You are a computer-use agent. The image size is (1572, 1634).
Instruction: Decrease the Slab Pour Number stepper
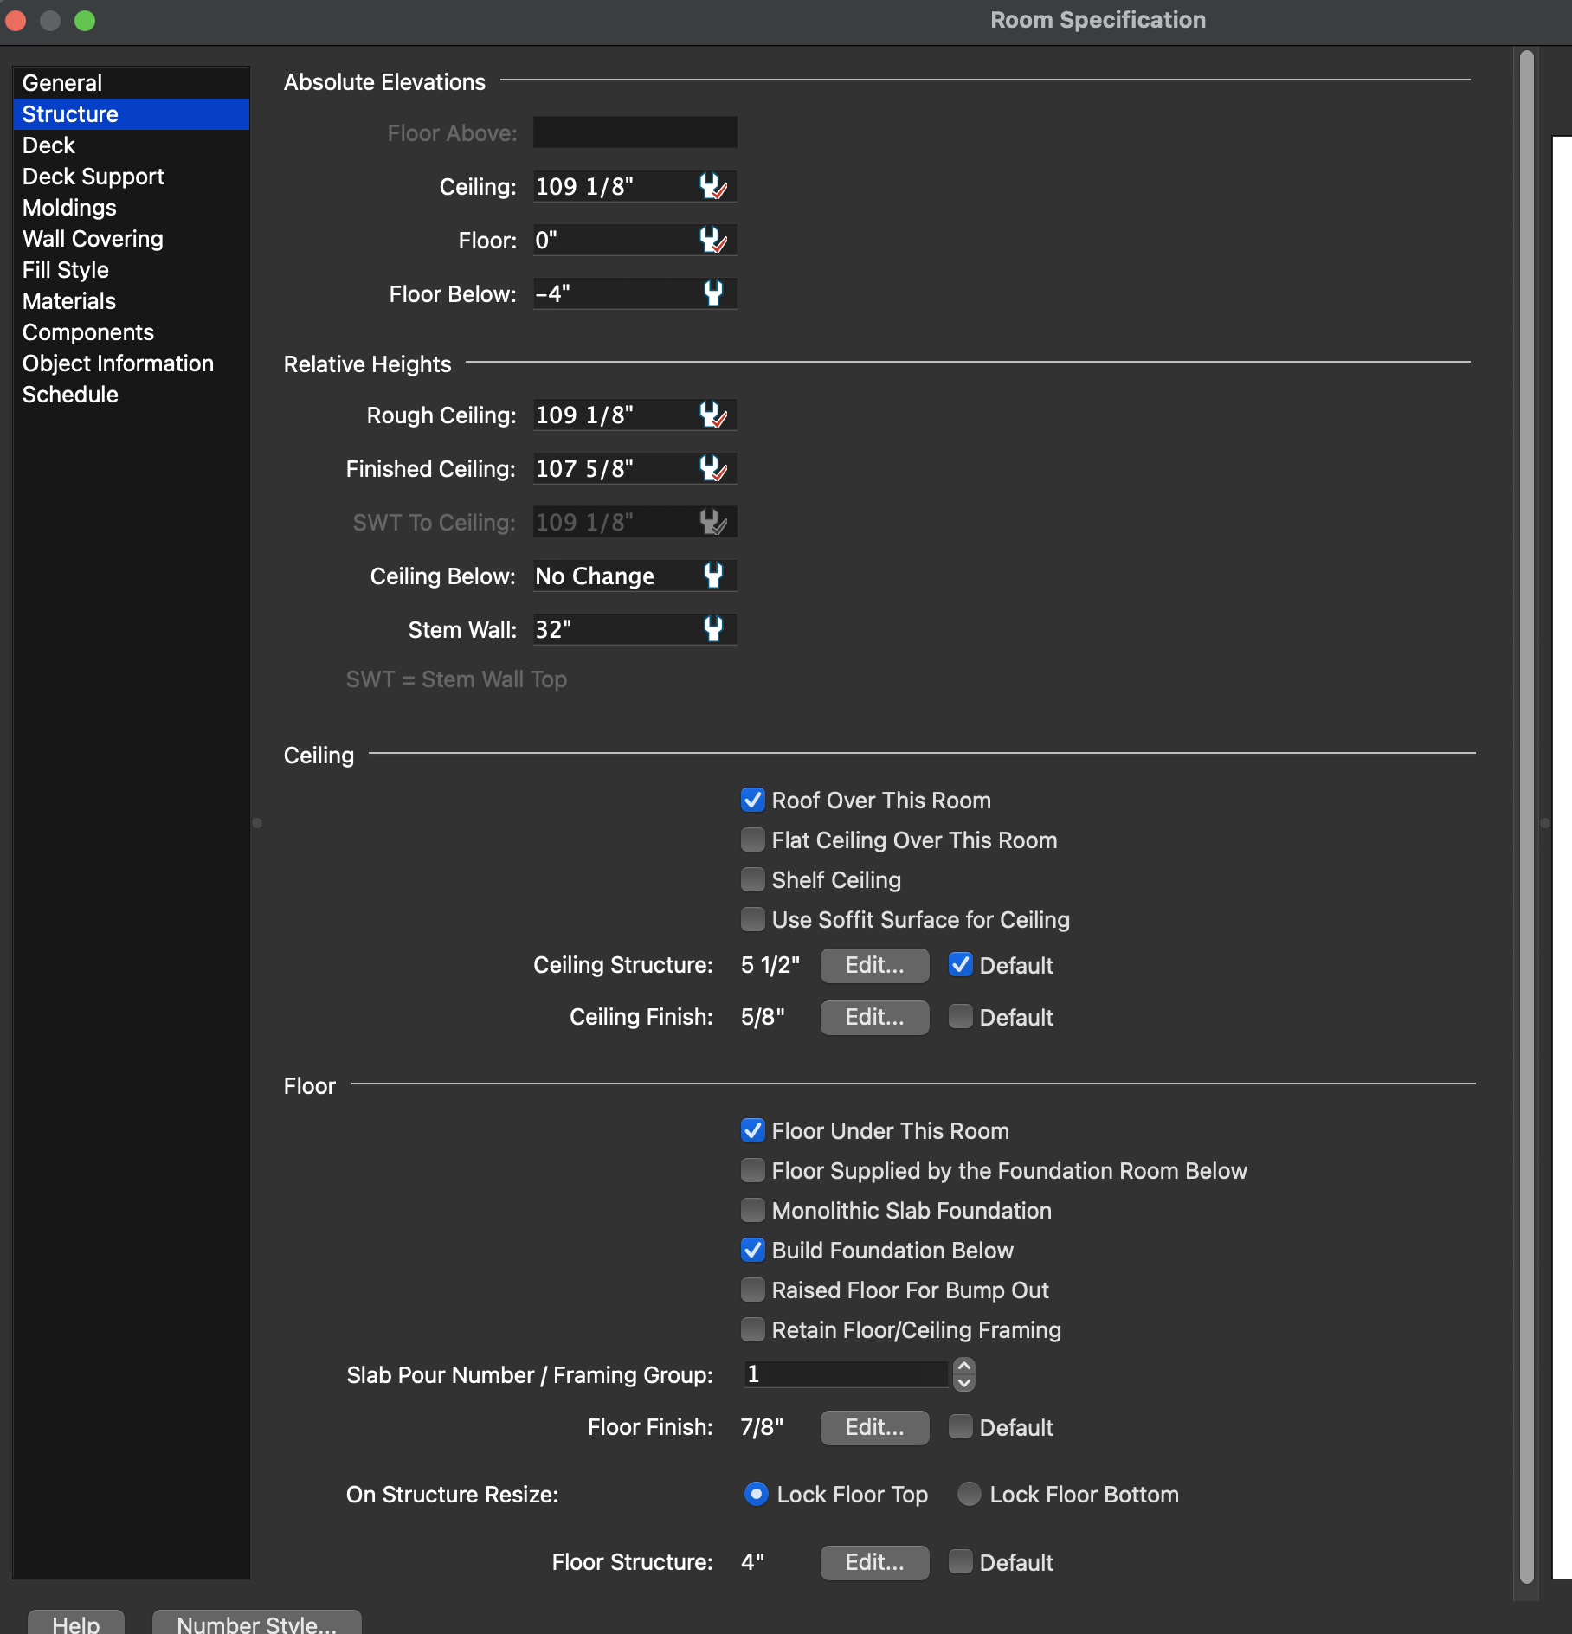963,1383
